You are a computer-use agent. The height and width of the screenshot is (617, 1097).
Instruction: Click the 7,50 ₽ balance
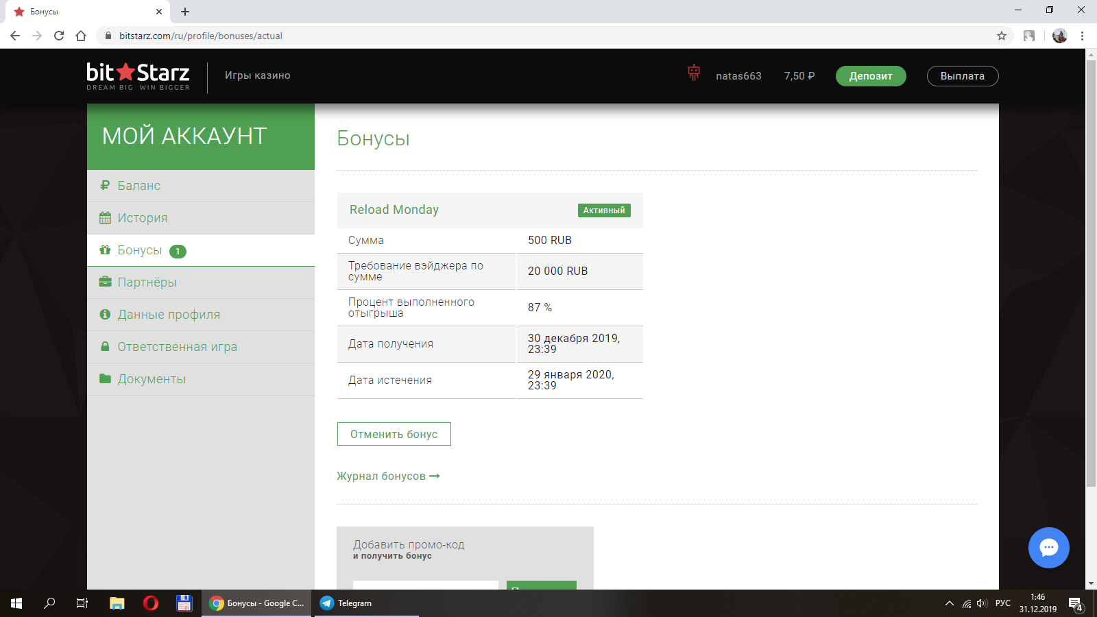(x=799, y=76)
